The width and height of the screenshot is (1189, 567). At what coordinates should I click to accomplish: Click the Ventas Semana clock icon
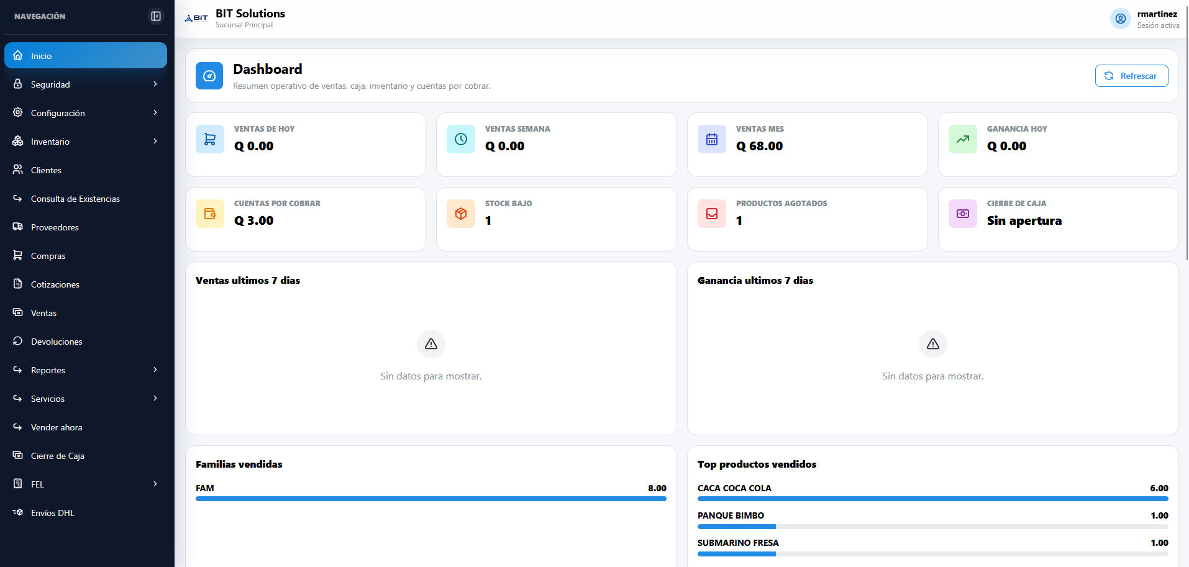461,139
